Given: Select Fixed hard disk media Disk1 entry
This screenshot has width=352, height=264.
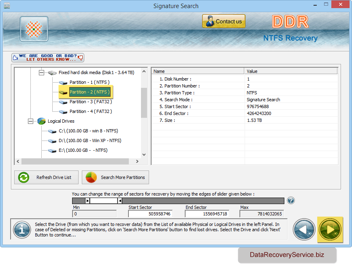Looking at the screenshot, I should pyautogui.click(x=96, y=72).
